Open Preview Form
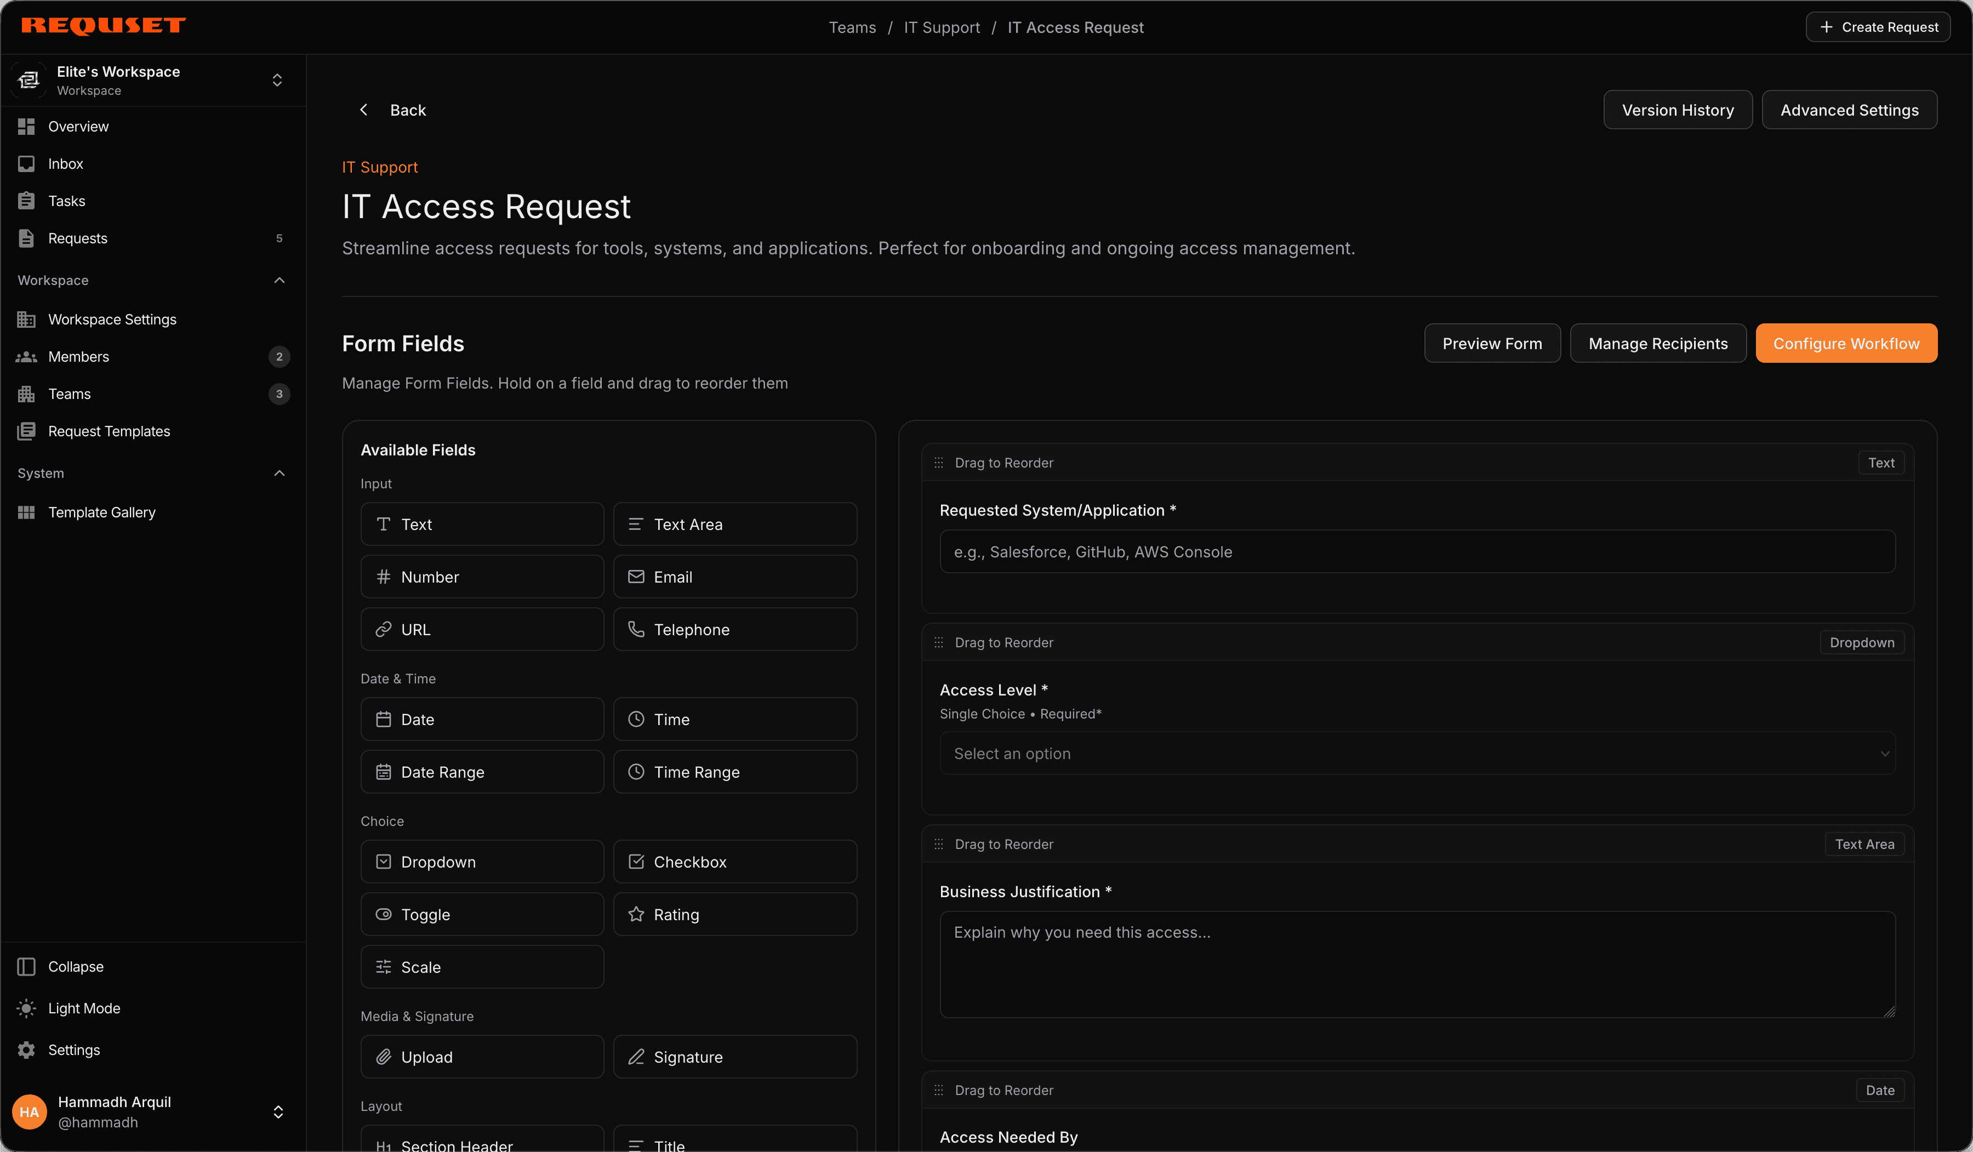1973x1152 pixels. 1491,343
